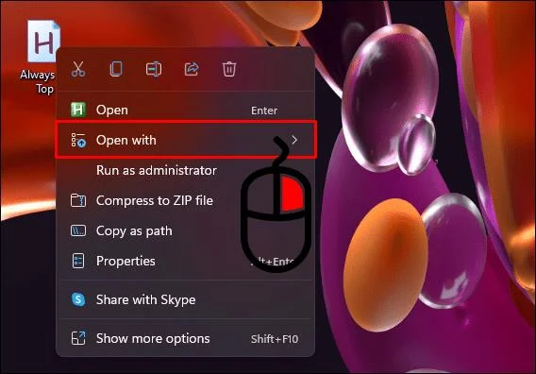Choose Open from the context menu
536x374 pixels.
pos(185,110)
